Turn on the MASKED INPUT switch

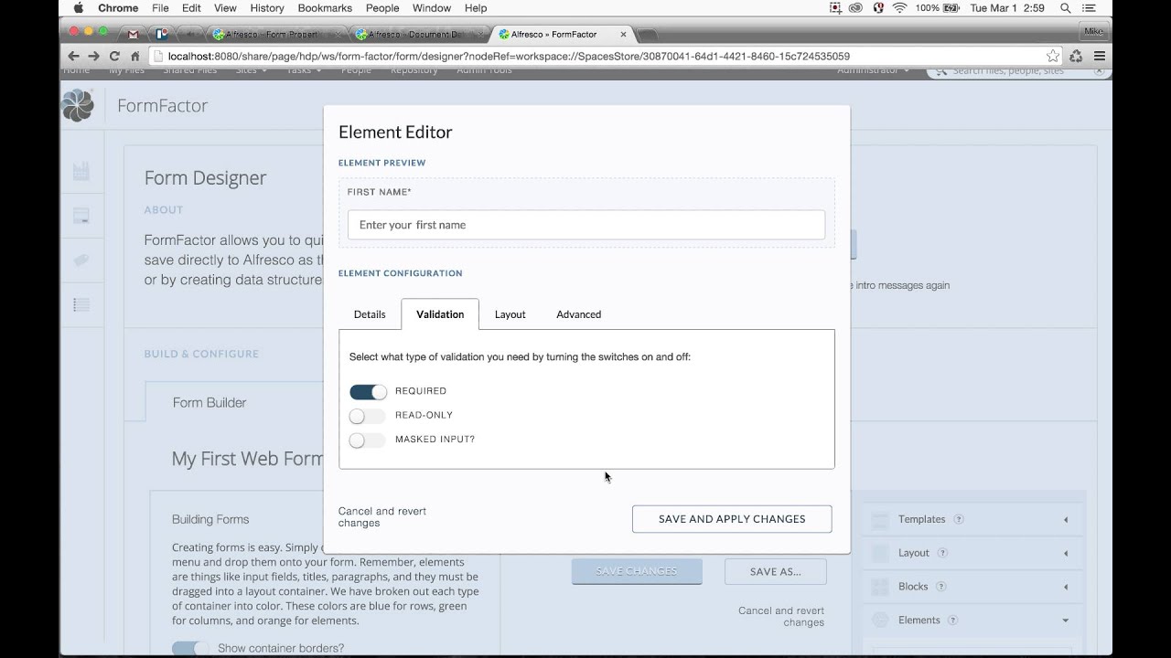pos(368,440)
